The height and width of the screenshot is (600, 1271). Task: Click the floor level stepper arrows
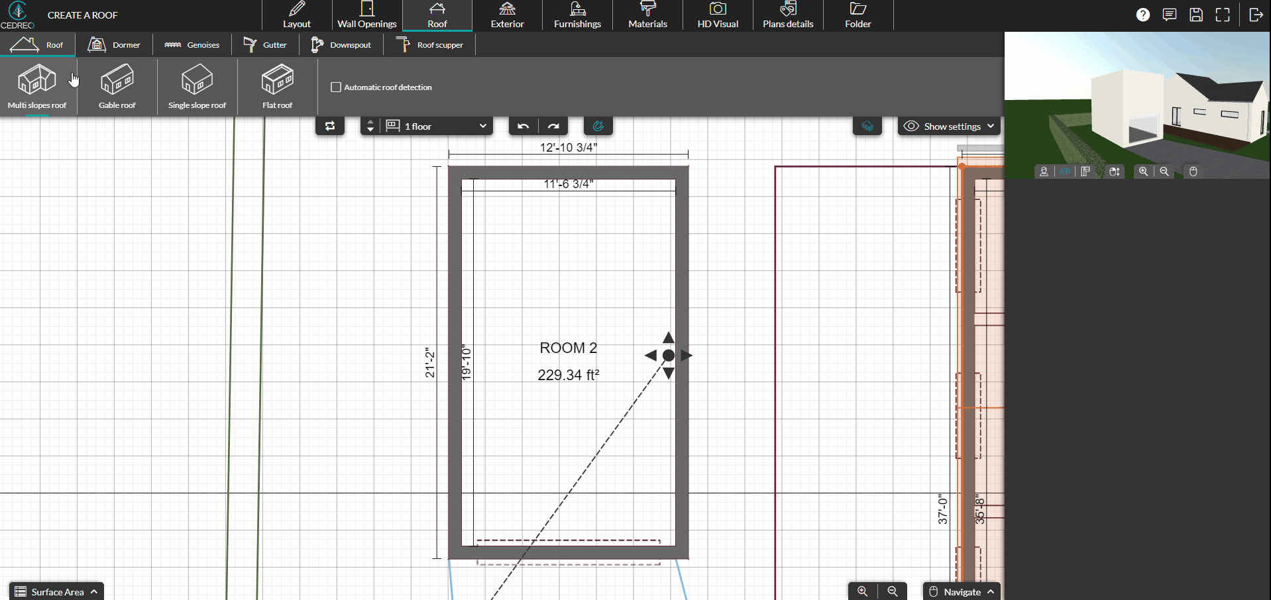tap(369, 126)
